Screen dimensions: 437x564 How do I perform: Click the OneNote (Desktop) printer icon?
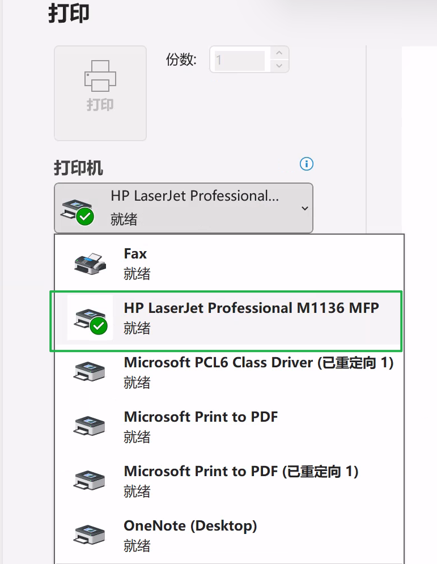(x=90, y=535)
